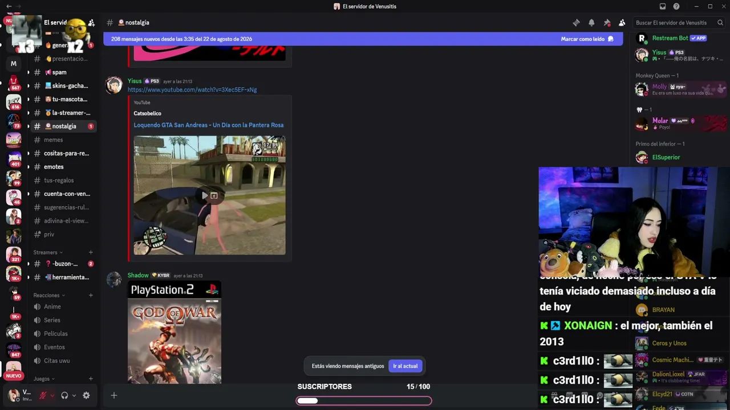Click Ir al actual button
730x410 pixels.
[405, 366]
